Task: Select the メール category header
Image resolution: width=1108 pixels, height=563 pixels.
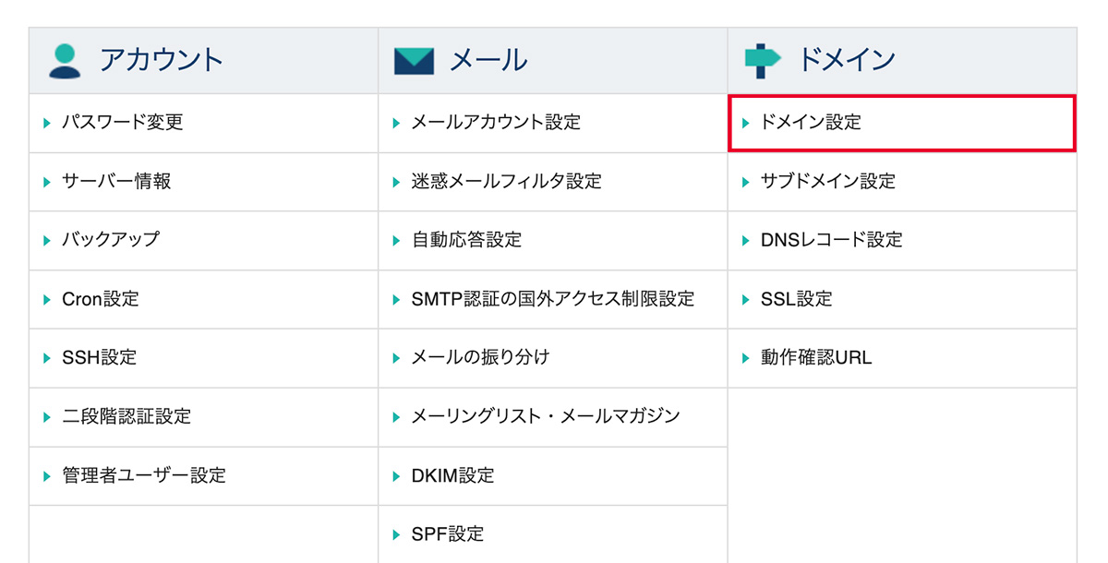Action: click(x=488, y=57)
